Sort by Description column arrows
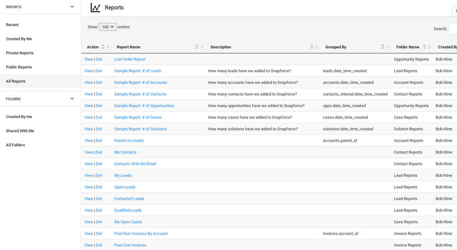 point(312,47)
